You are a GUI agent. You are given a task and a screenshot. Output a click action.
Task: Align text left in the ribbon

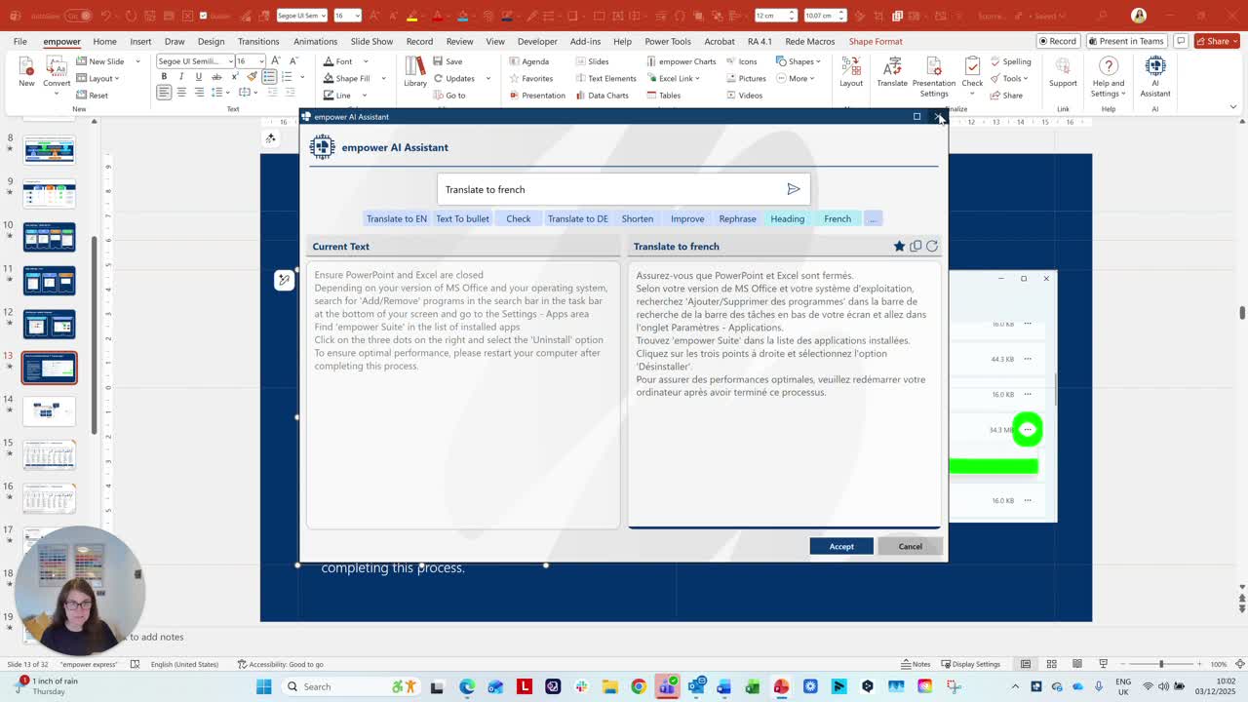tap(164, 93)
